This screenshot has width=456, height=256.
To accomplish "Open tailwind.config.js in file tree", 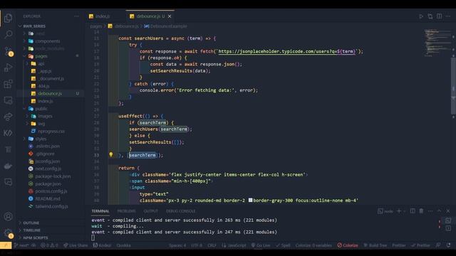I will click(x=51, y=206).
